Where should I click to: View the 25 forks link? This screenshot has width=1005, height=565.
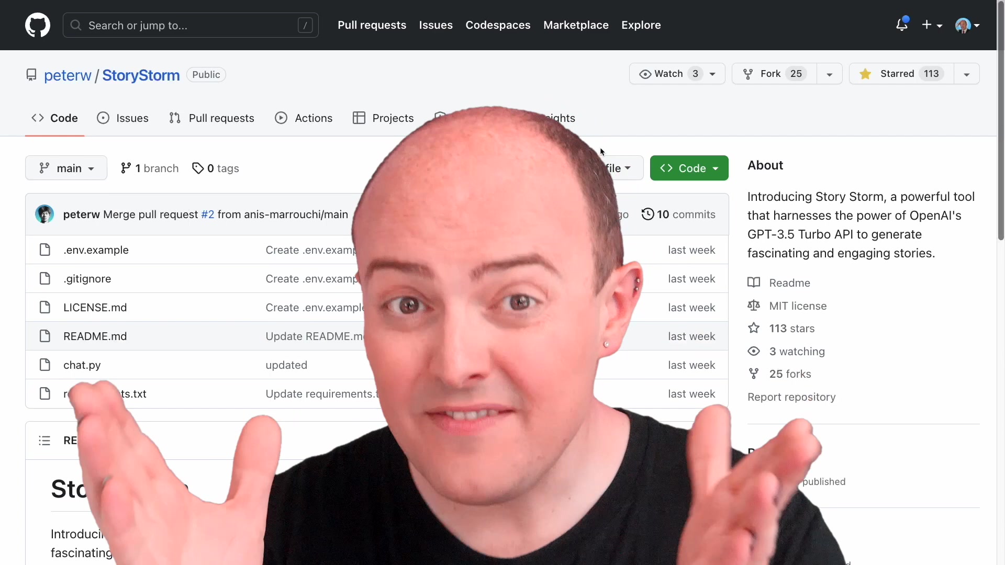tap(790, 374)
